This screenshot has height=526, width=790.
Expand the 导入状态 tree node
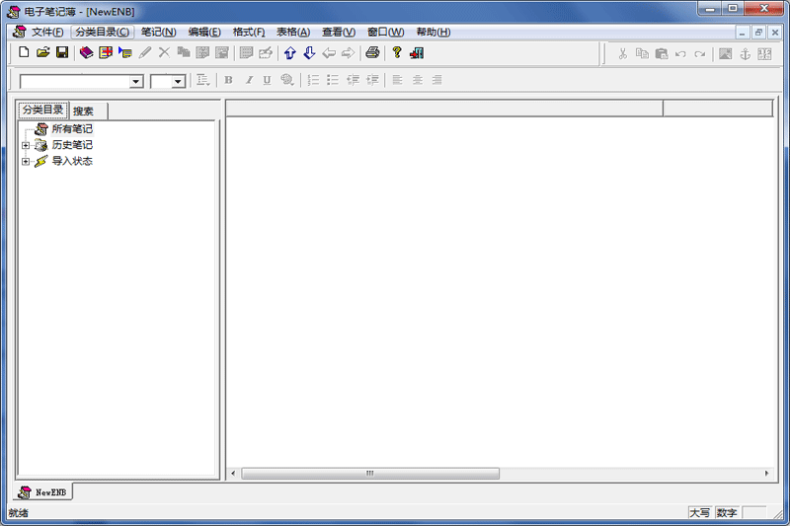pyautogui.click(x=26, y=162)
